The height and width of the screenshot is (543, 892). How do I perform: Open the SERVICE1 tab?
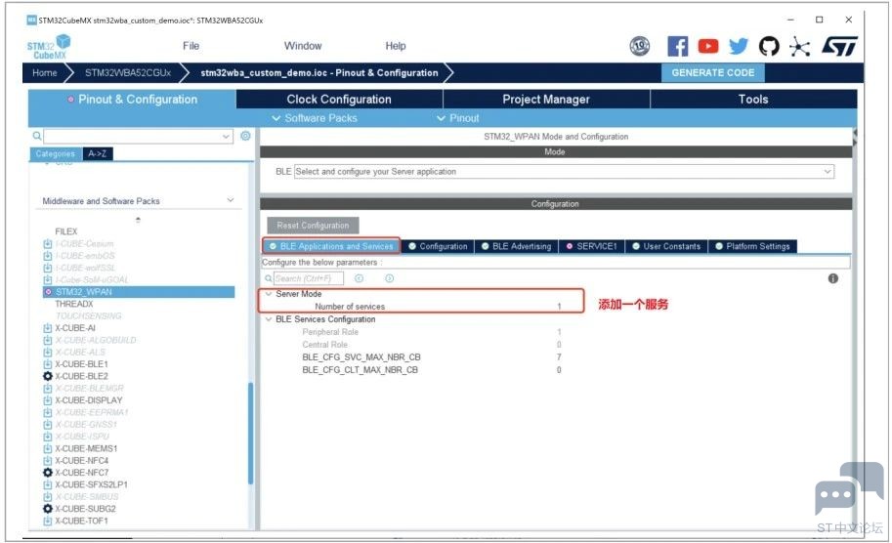point(592,246)
